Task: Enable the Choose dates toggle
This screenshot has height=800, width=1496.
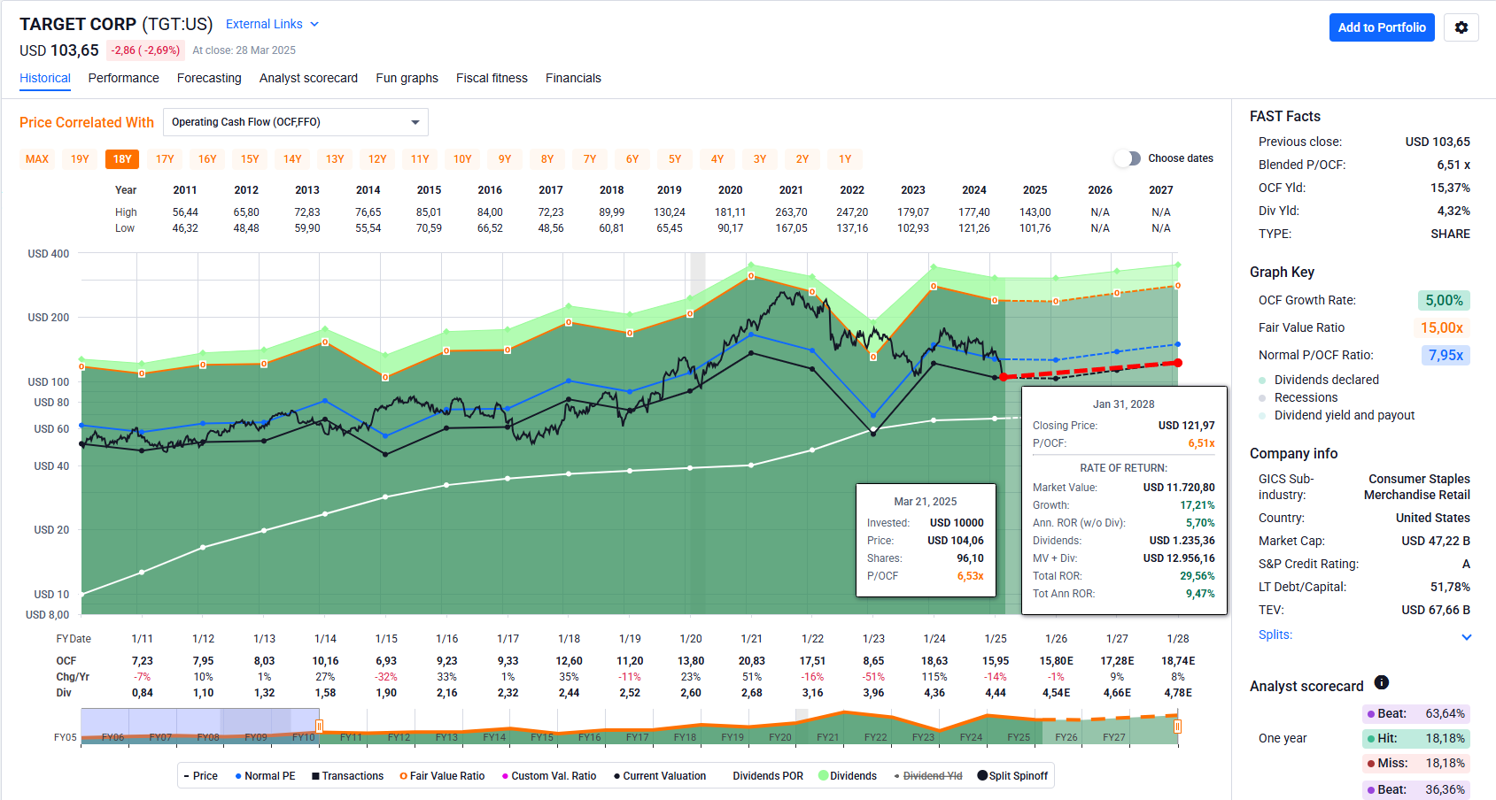Action: tap(1127, 158)
